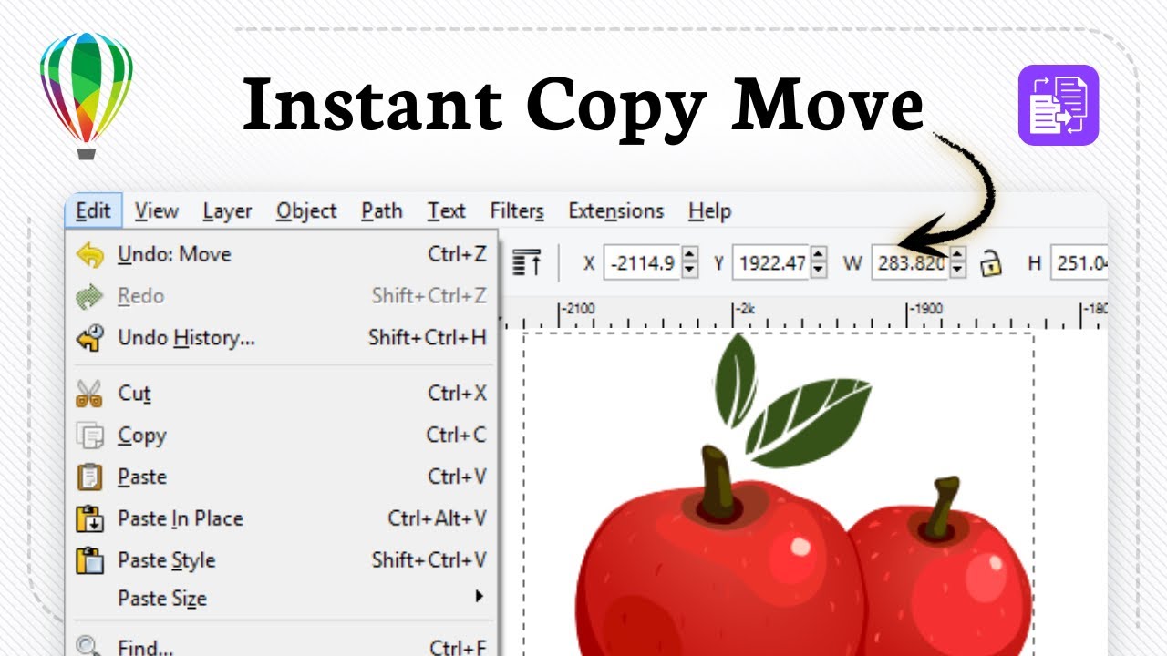Image resolution: width=1167 pixels, height=656 pixels.
Task: Click the Instant Copy Move title
Action: point(583,108)
